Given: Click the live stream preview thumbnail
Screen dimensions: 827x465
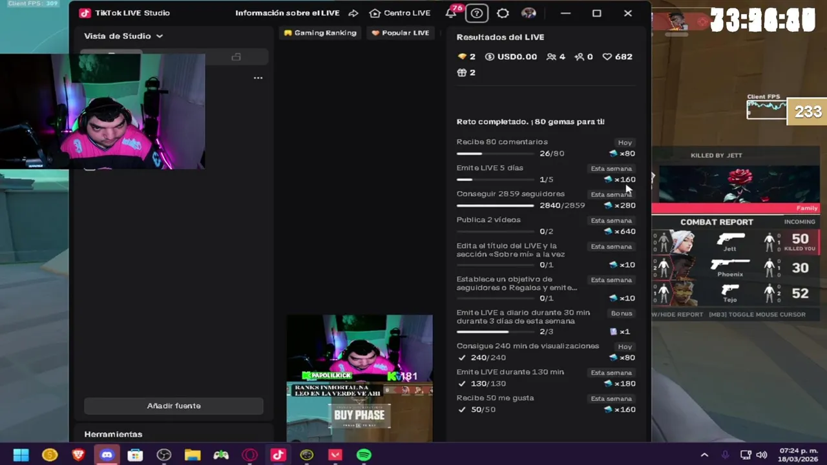Looking at the screenshot, I should pos(360,378).
